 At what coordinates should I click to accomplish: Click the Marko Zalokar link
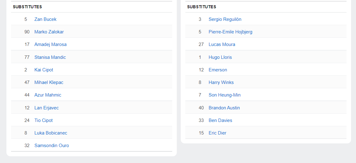49,32
